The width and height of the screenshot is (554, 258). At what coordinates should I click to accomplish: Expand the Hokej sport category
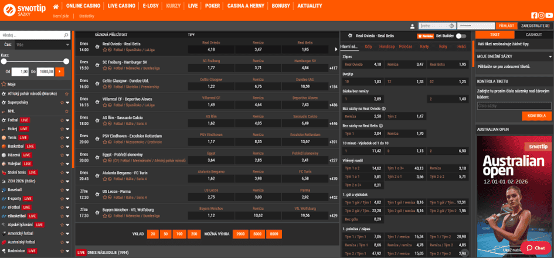pos(67,129)
